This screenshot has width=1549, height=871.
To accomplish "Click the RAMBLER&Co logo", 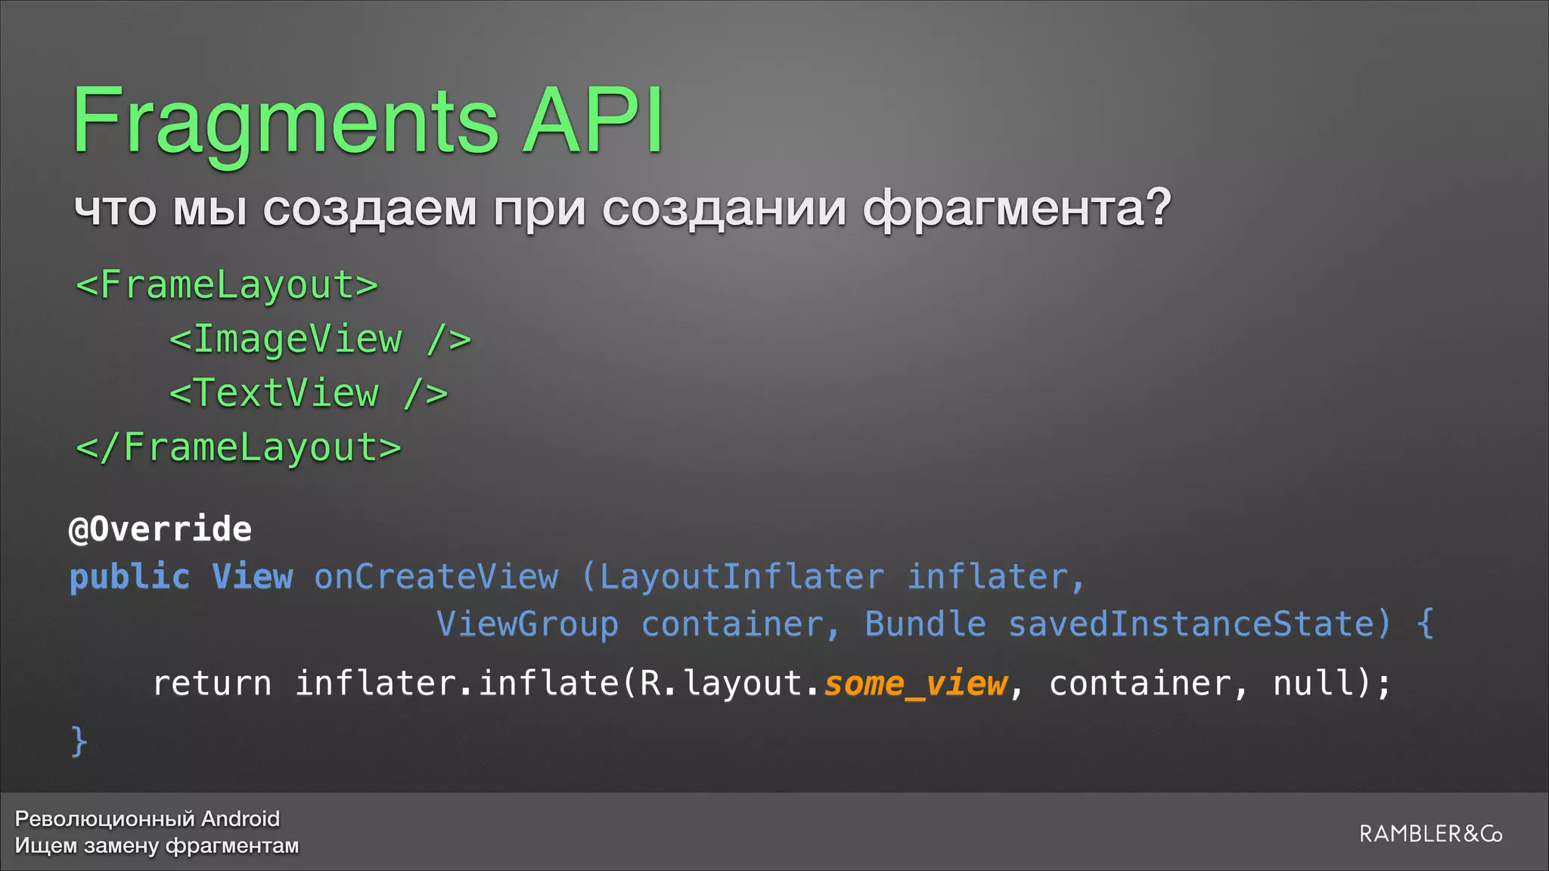I will 1430,834.
